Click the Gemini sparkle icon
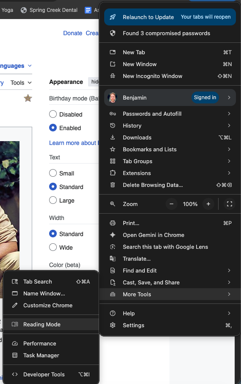 pyautogui.click(x=113, y=235)
